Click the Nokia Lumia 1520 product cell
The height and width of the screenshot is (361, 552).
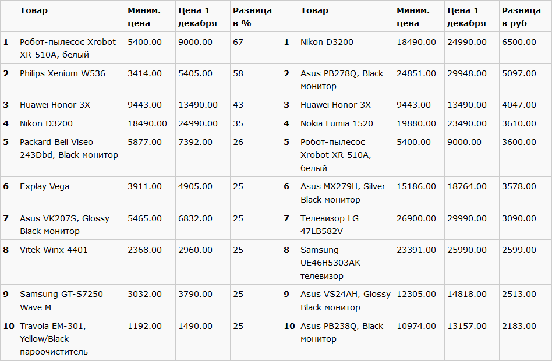337,123
